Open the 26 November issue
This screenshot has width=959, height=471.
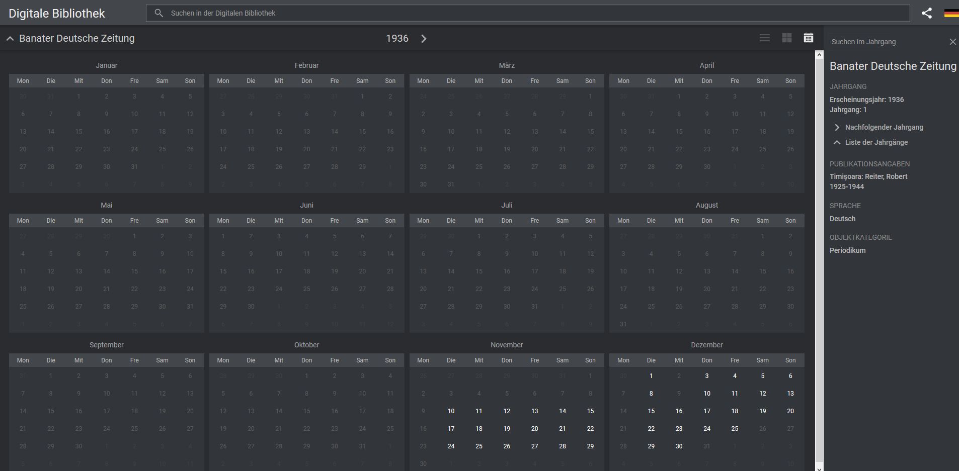[507, 446]
